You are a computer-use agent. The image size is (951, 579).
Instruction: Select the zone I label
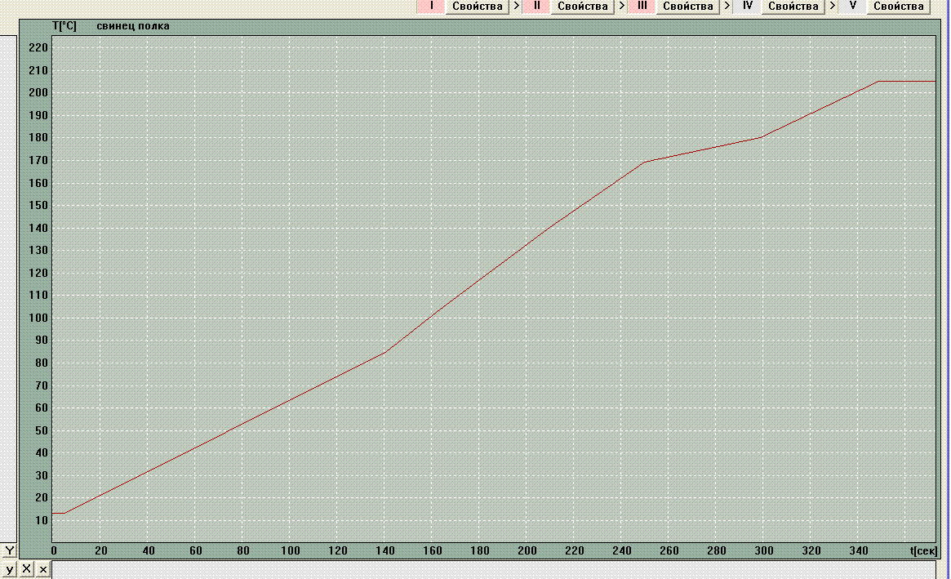pos(430,7)
